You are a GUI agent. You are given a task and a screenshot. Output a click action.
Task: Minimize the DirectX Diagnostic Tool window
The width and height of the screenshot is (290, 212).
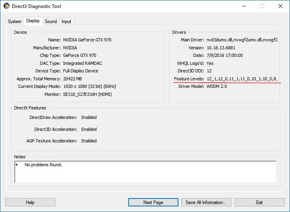(x=244, y=6)
